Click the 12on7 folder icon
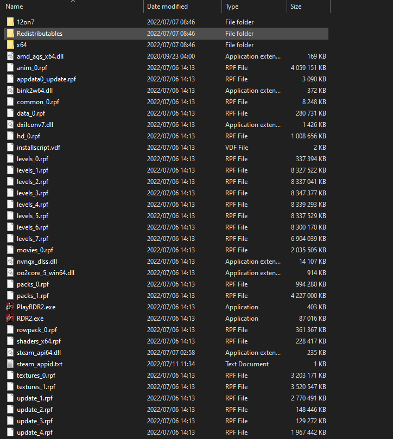 coord(10,22)
